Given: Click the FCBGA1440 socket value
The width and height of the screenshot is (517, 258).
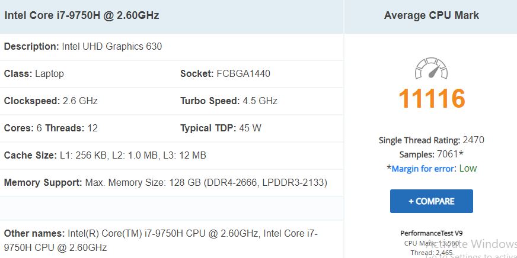Looking at the screenshot, I should click(243, 73).
